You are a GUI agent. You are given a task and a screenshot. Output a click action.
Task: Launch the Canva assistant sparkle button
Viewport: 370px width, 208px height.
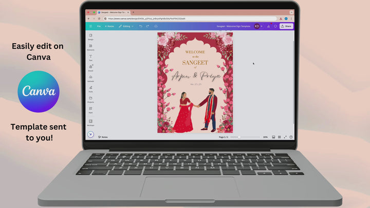[x=90, y=135]
